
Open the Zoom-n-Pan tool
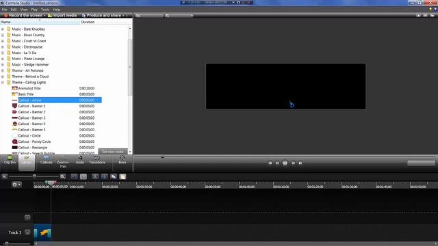63,162
